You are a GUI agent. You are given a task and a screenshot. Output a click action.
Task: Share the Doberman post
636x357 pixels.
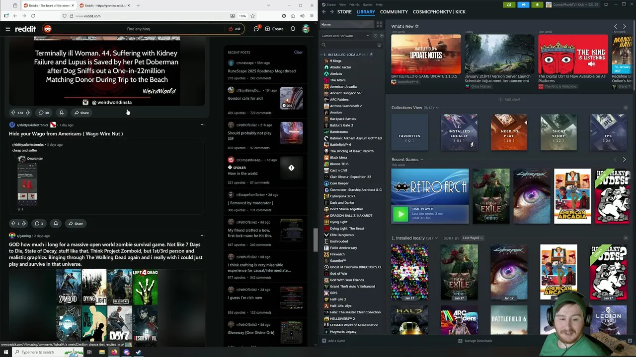(81, 113)
